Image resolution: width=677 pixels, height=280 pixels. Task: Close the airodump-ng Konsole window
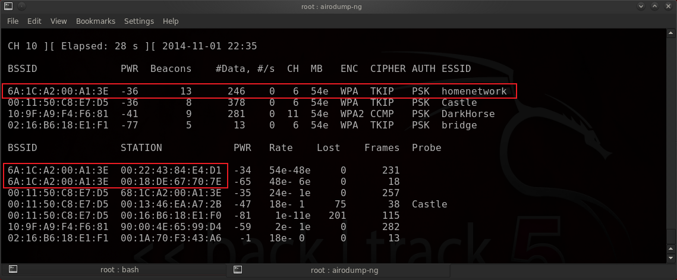click(x=667, y=7)
